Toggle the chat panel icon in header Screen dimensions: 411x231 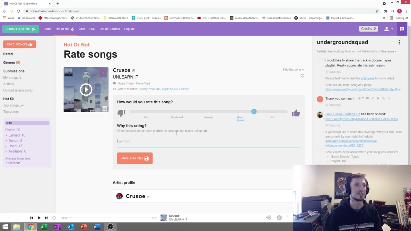[x=402, y=29]
